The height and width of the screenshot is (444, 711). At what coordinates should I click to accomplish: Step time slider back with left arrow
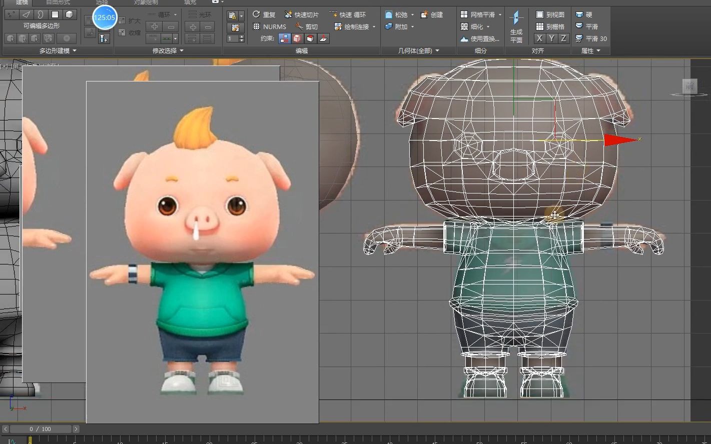[6, 429]
